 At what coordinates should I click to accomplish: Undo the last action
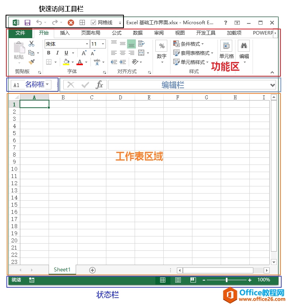pos(39,22)
